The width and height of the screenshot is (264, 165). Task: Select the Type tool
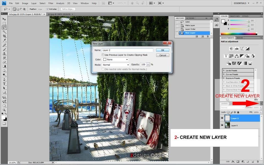[4, 84]
